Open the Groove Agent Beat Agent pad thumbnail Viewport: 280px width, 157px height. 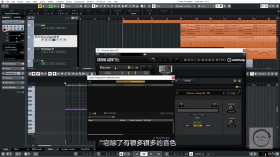(165, 69)
